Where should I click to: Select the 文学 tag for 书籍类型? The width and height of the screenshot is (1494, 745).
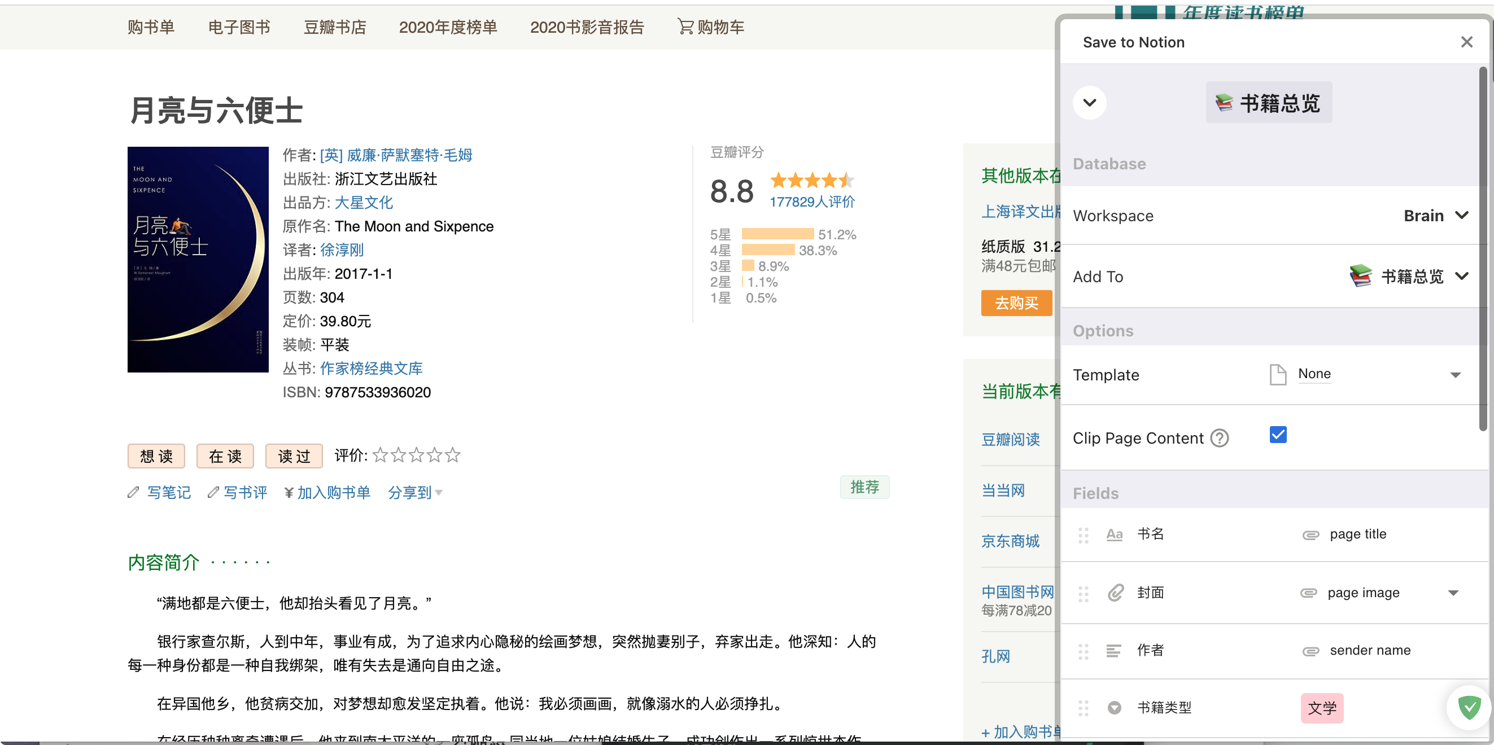point(1321,708)
